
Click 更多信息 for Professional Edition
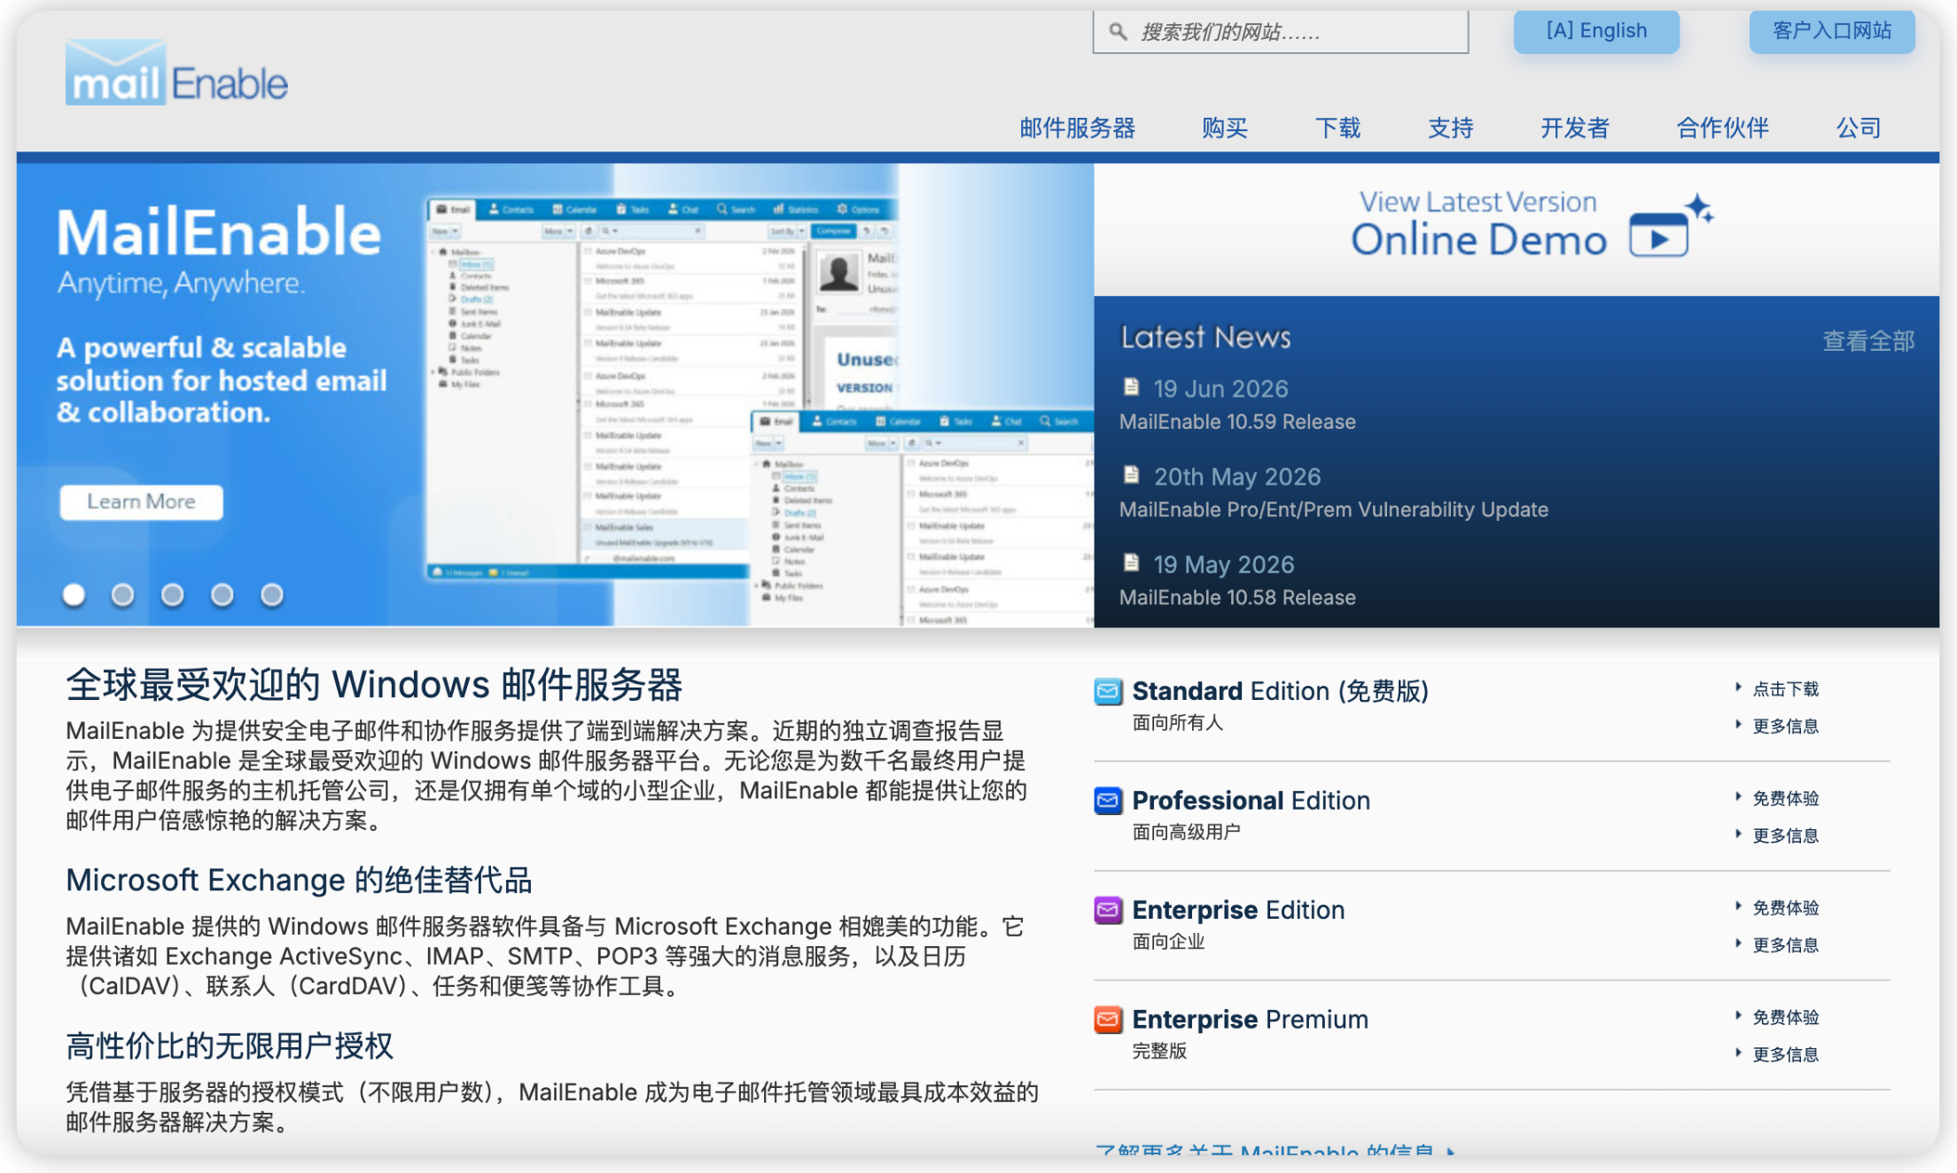coord(1785,835)
